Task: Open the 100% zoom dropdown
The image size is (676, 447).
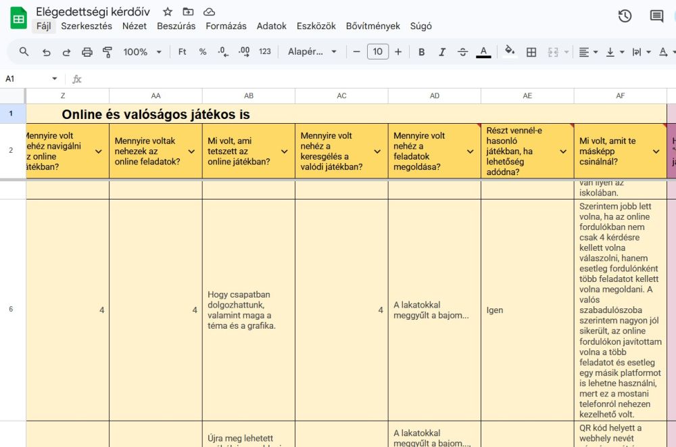Action: point(142,52)
